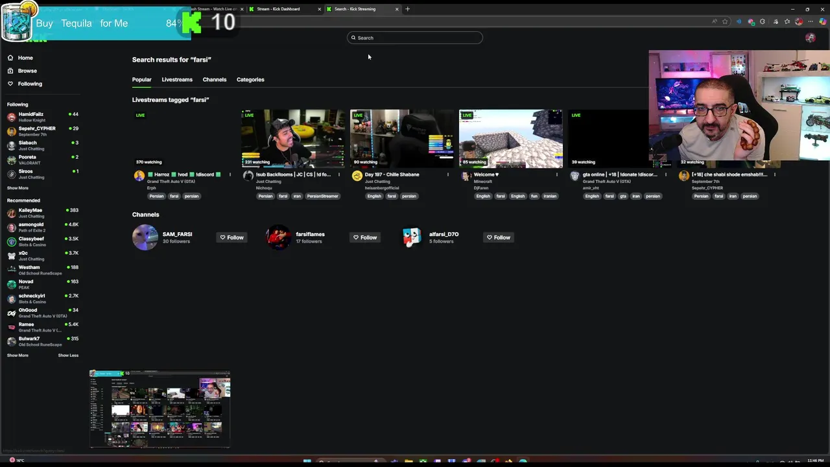Image resolution: width=830 pixels, height=467 pixels.
Task: Click weather widget on Windows taskbar
Action: (16, 461)
